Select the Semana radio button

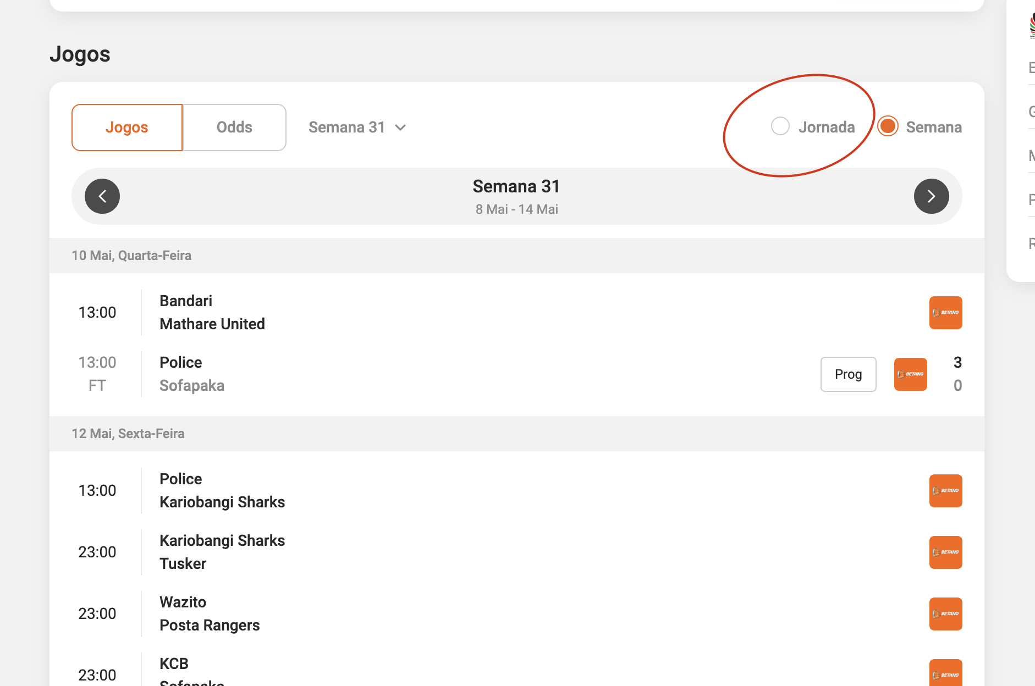(x=887, y=126)
